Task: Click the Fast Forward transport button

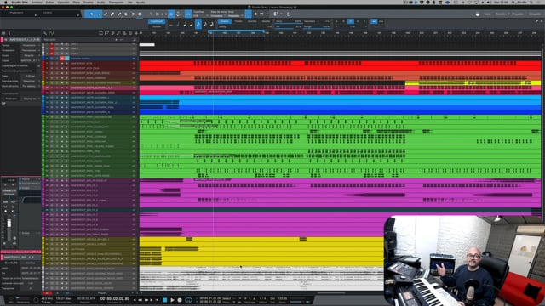Action: click(x=146, y=300)
